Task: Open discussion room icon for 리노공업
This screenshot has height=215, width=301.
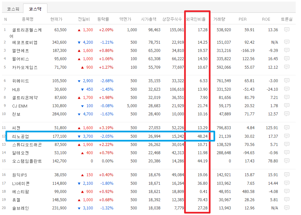Action: tap(286, 136)
